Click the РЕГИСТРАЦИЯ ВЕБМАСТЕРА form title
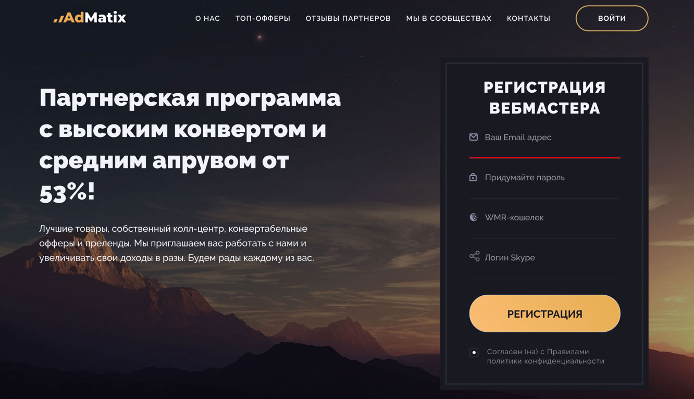The width and height of the screenshot is (694, 399). pyautogui.click(x=544, y=98)
